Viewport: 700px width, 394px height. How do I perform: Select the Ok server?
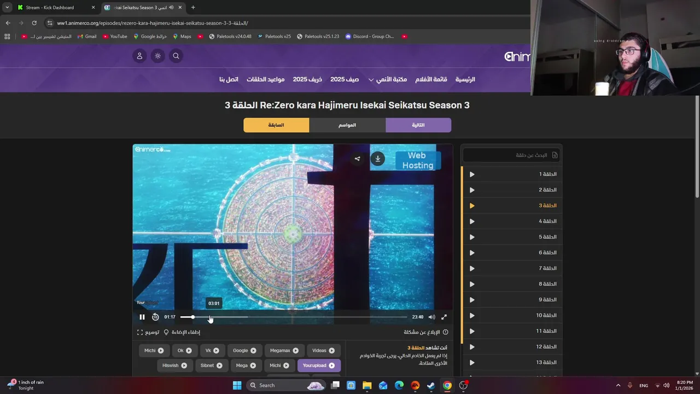click(x=185, y=351)
